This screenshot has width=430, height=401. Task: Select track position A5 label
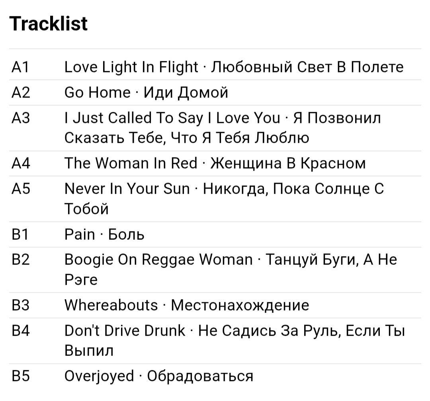[x=20, y=189]
